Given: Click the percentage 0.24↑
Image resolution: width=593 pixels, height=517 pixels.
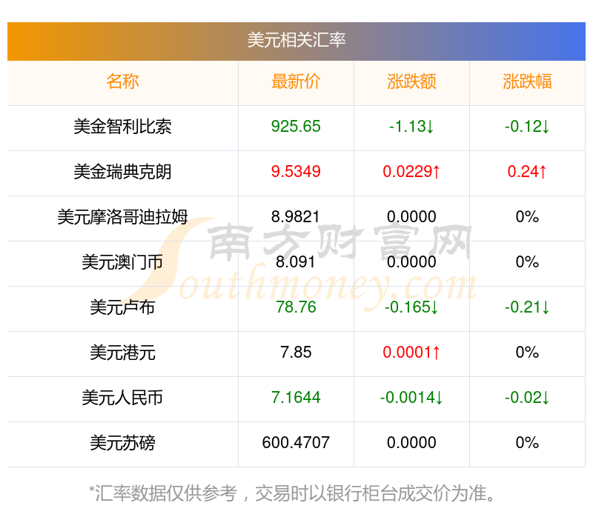Looking at the screenshot, I should 527,172.
